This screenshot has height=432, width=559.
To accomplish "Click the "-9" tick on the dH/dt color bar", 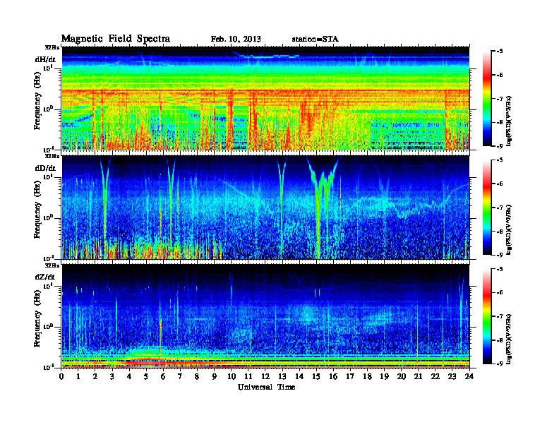I will click(x=500, y=146).
